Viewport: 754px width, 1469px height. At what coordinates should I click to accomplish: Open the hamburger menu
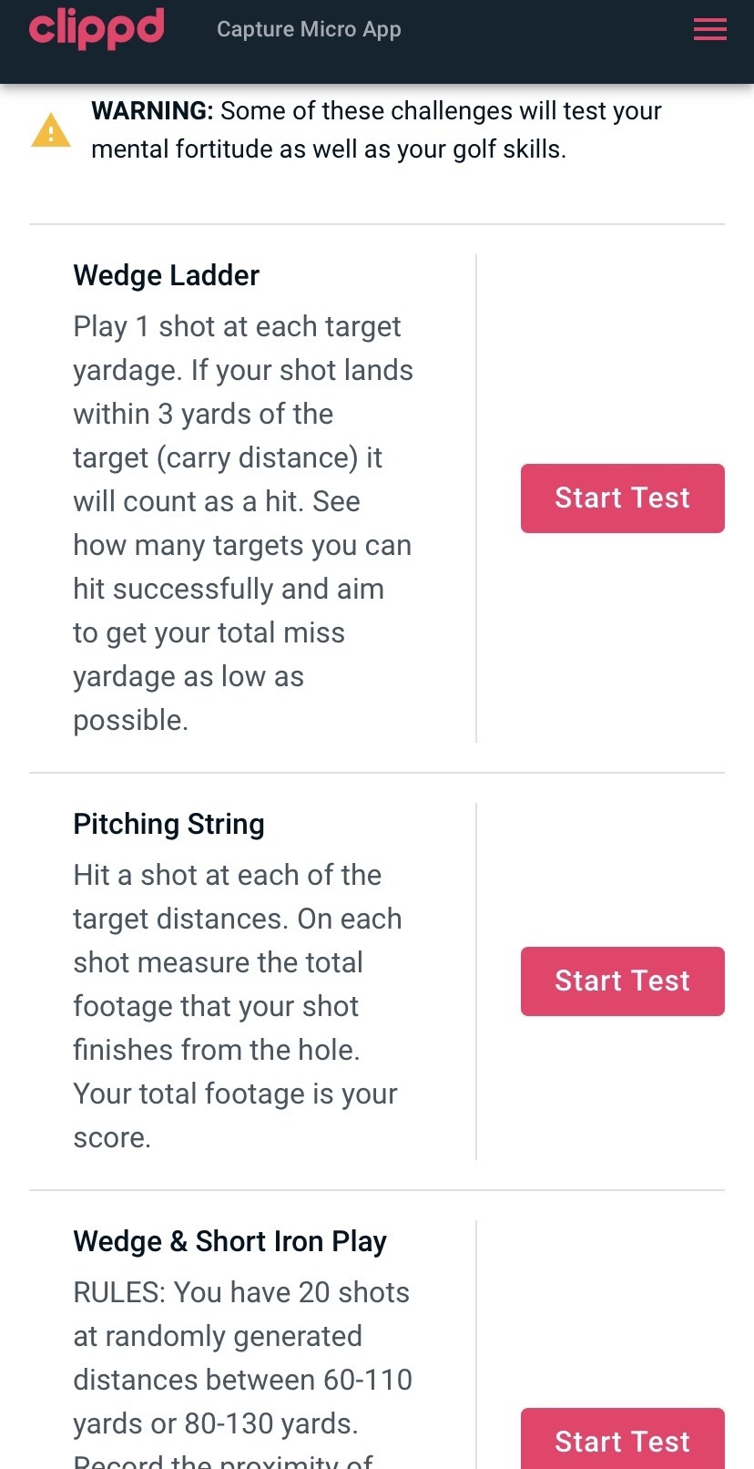click(x=709, y=29)
